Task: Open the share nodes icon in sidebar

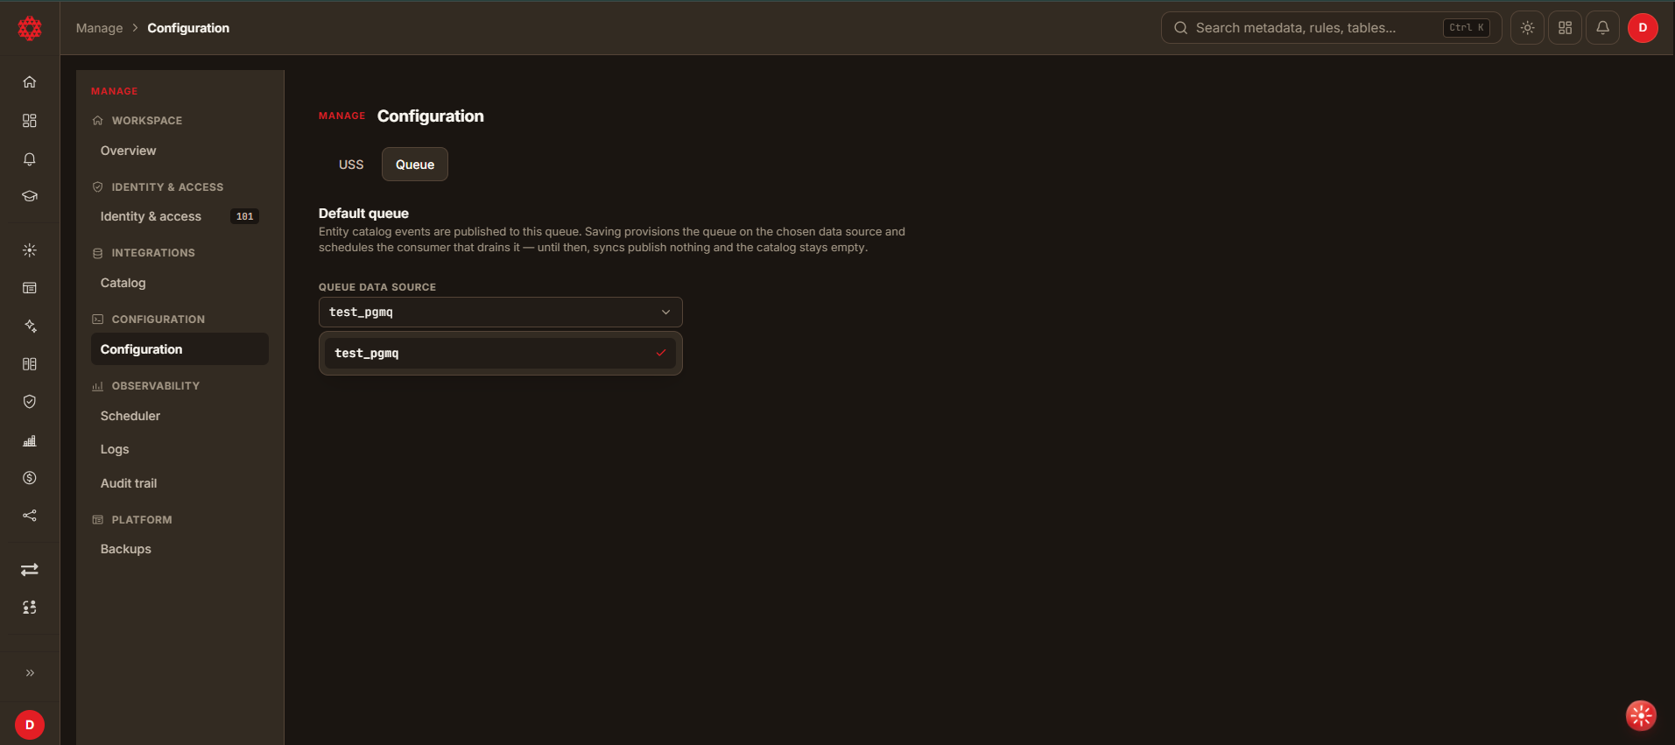Action: [x=30, y=516]
